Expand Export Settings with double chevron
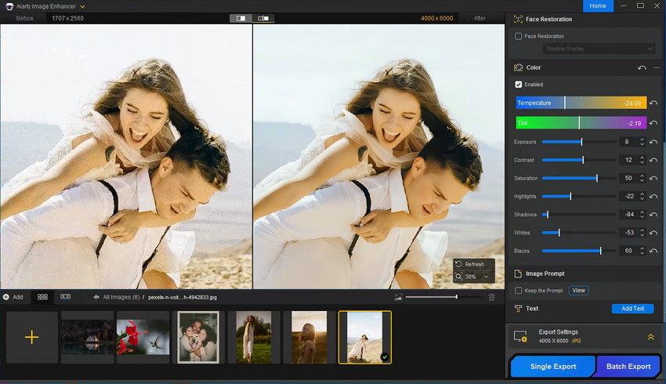666x384 pixels. (650, 337)
